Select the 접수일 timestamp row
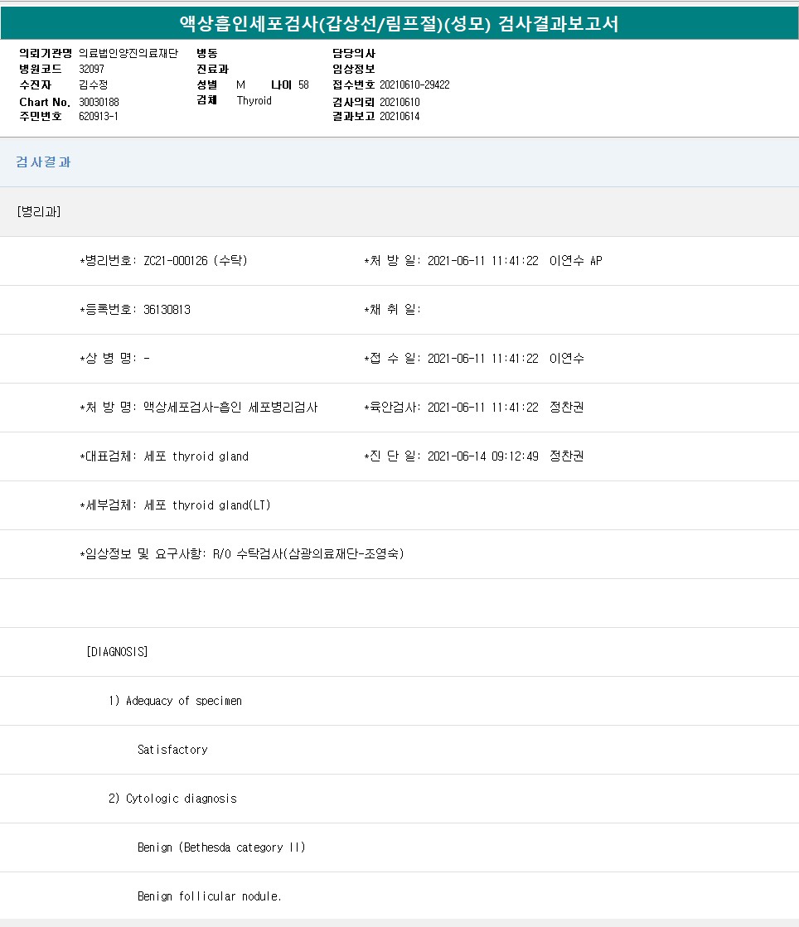The height and width of the screenshot is (927, 799). click(x=474, y=358)
